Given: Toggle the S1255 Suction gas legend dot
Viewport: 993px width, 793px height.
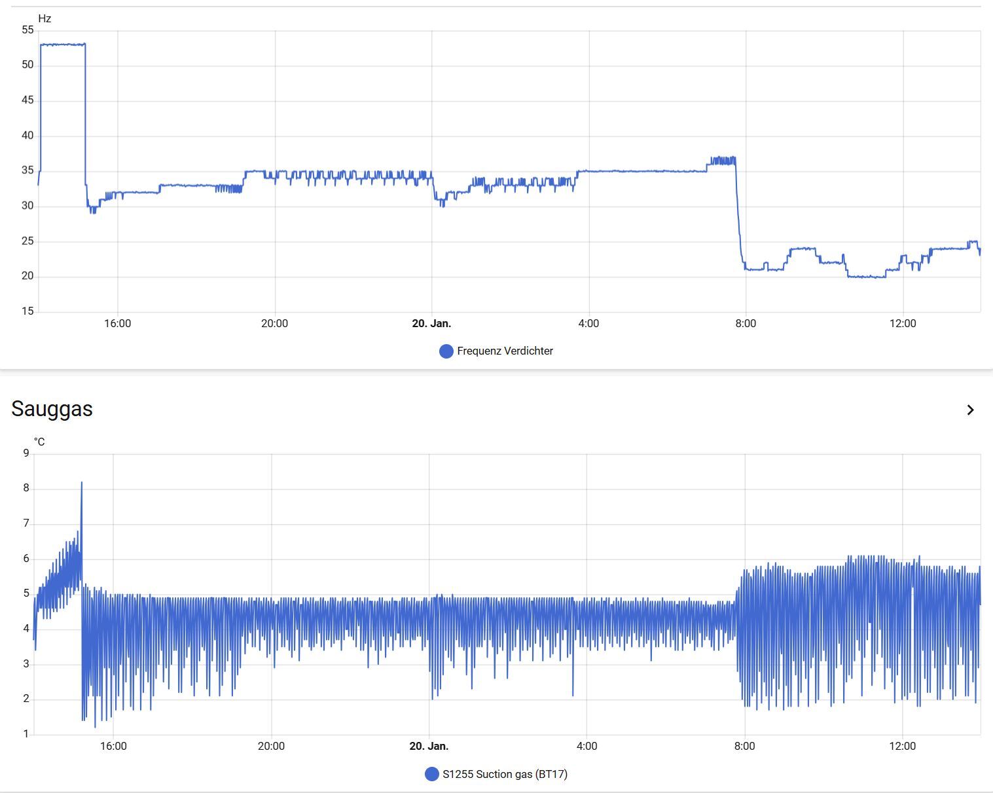Looking at the screenshot, I should pos(431,775).
